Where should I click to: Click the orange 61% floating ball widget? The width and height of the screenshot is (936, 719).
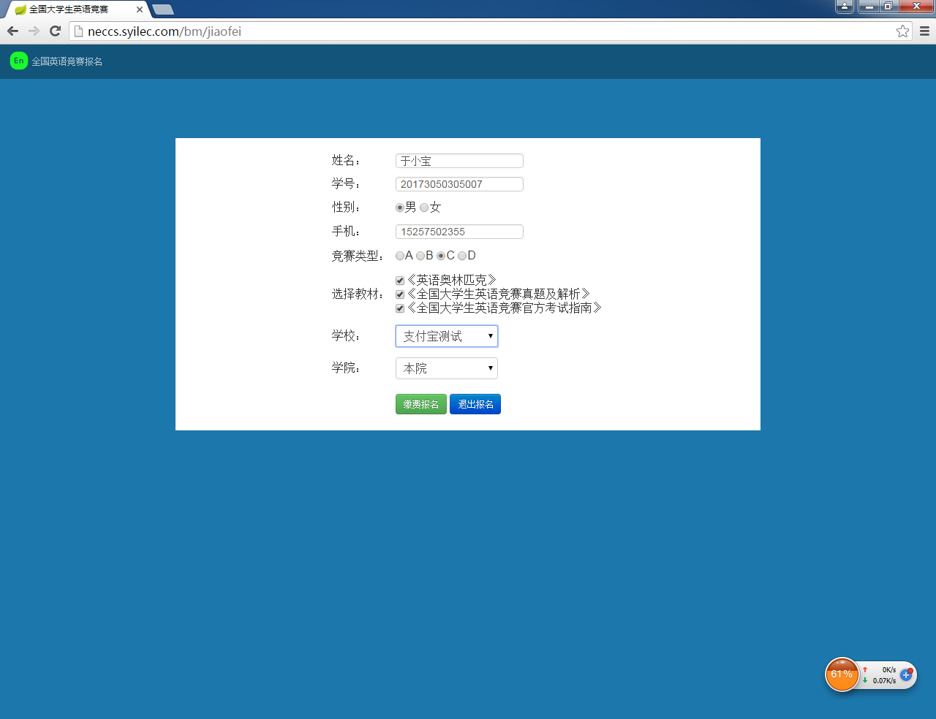842,674
